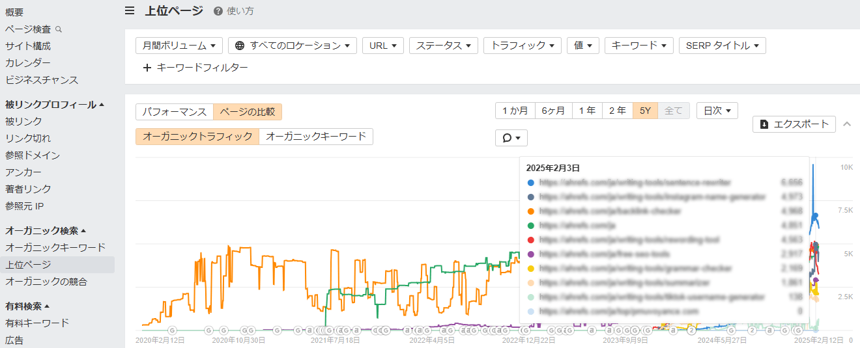
Task: Open the SERP タイトル filter dropdown
Action: coord(723,46)
